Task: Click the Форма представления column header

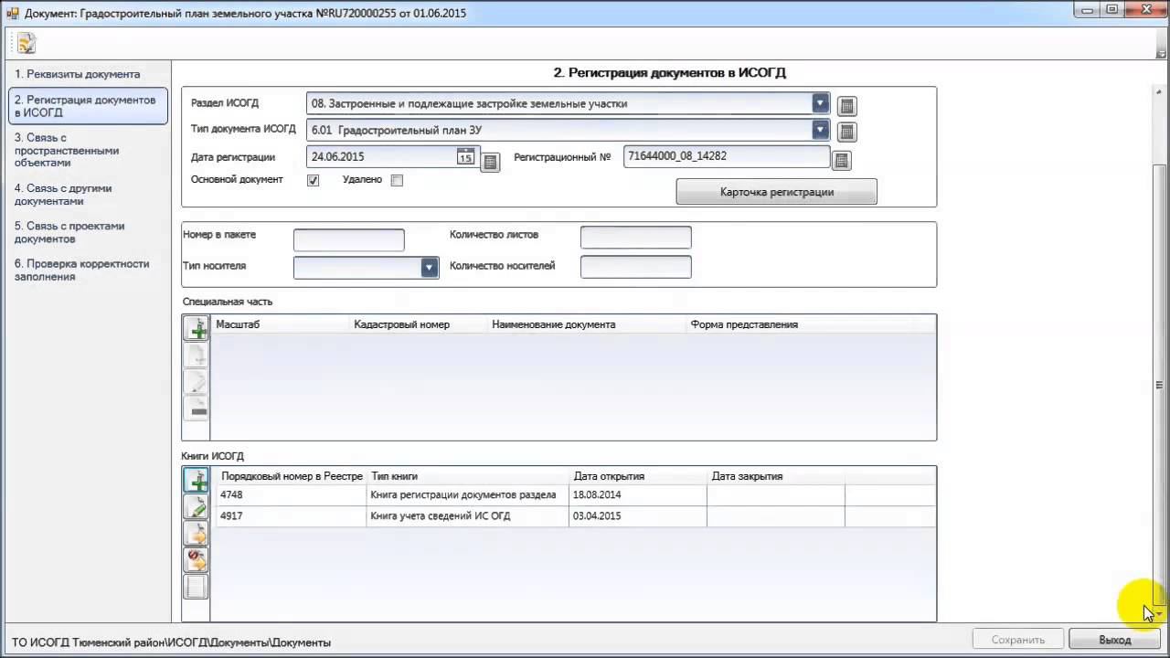Action: click(744, 324)
